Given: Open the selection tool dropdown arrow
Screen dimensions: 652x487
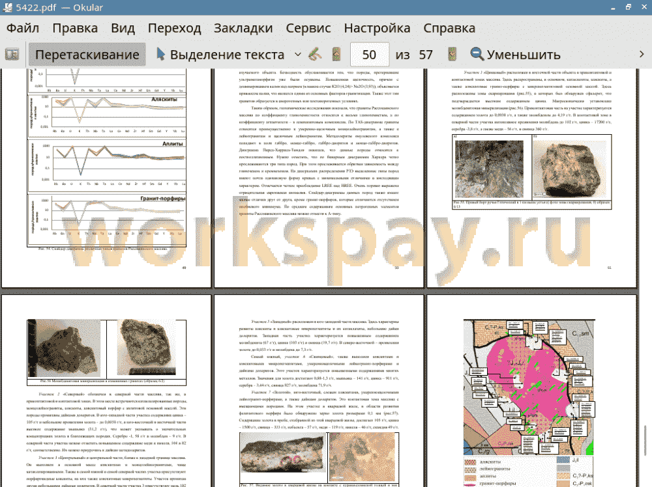Looking at the screenshot, I should pyautogui.click(x=298, y=55).
